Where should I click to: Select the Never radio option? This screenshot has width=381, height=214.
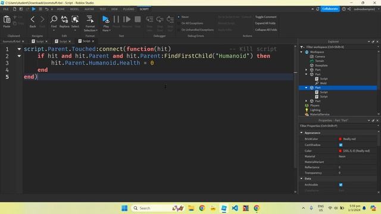(179, 17)
